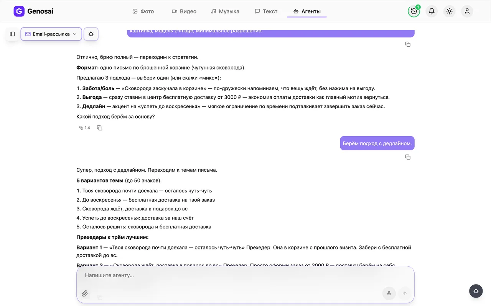Image resolution: width=491 pixels, height=306 pixels.
Task: Click subject option 'Твоя сковорода почти доехала'
Action: tap(147, 190)
